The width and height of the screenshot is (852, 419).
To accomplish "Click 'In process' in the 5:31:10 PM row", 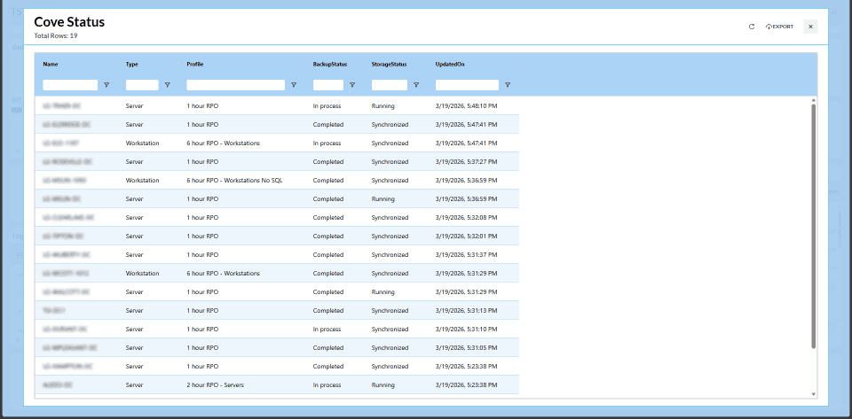I will [x=327, y=329].
